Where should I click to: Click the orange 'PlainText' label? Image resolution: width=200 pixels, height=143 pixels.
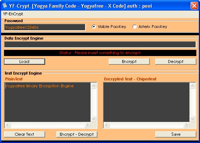14,79
